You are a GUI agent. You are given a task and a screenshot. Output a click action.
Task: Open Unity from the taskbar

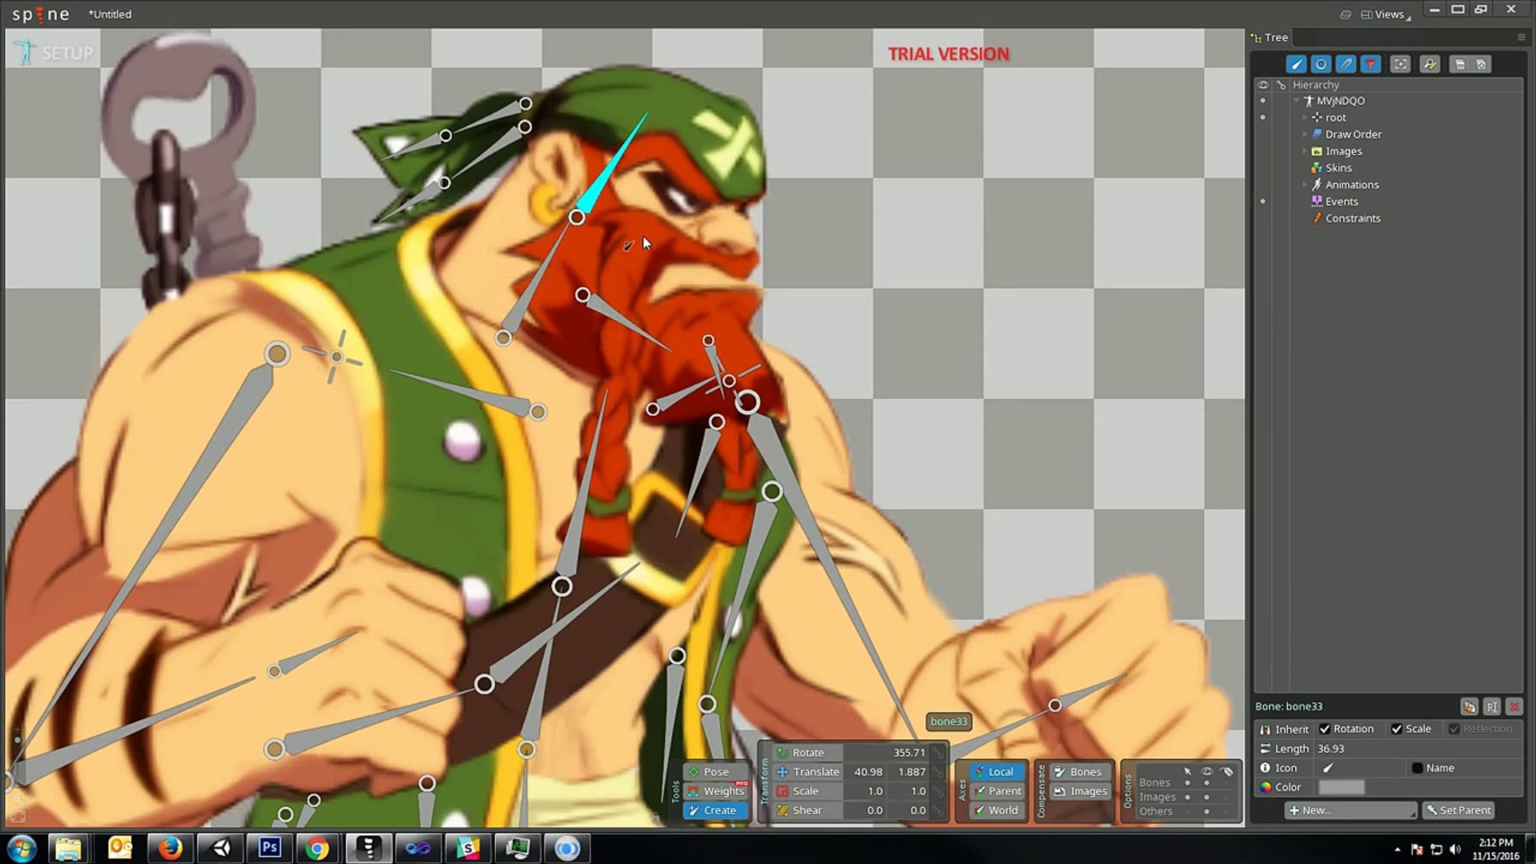220,848
